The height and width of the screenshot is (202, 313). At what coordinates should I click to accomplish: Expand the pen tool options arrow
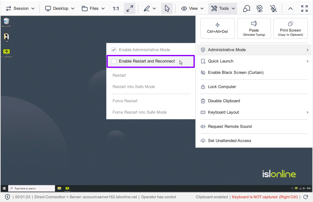pyautogui.click(x=154, y=9)
